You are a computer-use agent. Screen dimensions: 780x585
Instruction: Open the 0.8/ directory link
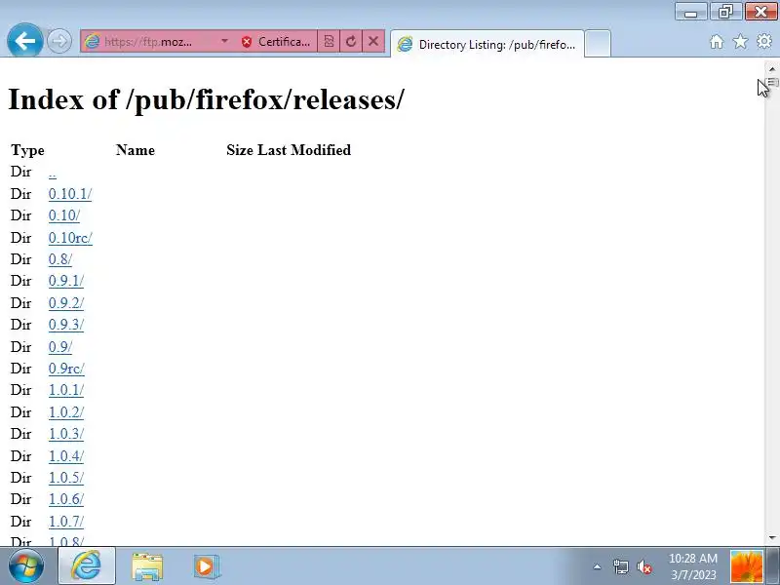coord(60,259)
